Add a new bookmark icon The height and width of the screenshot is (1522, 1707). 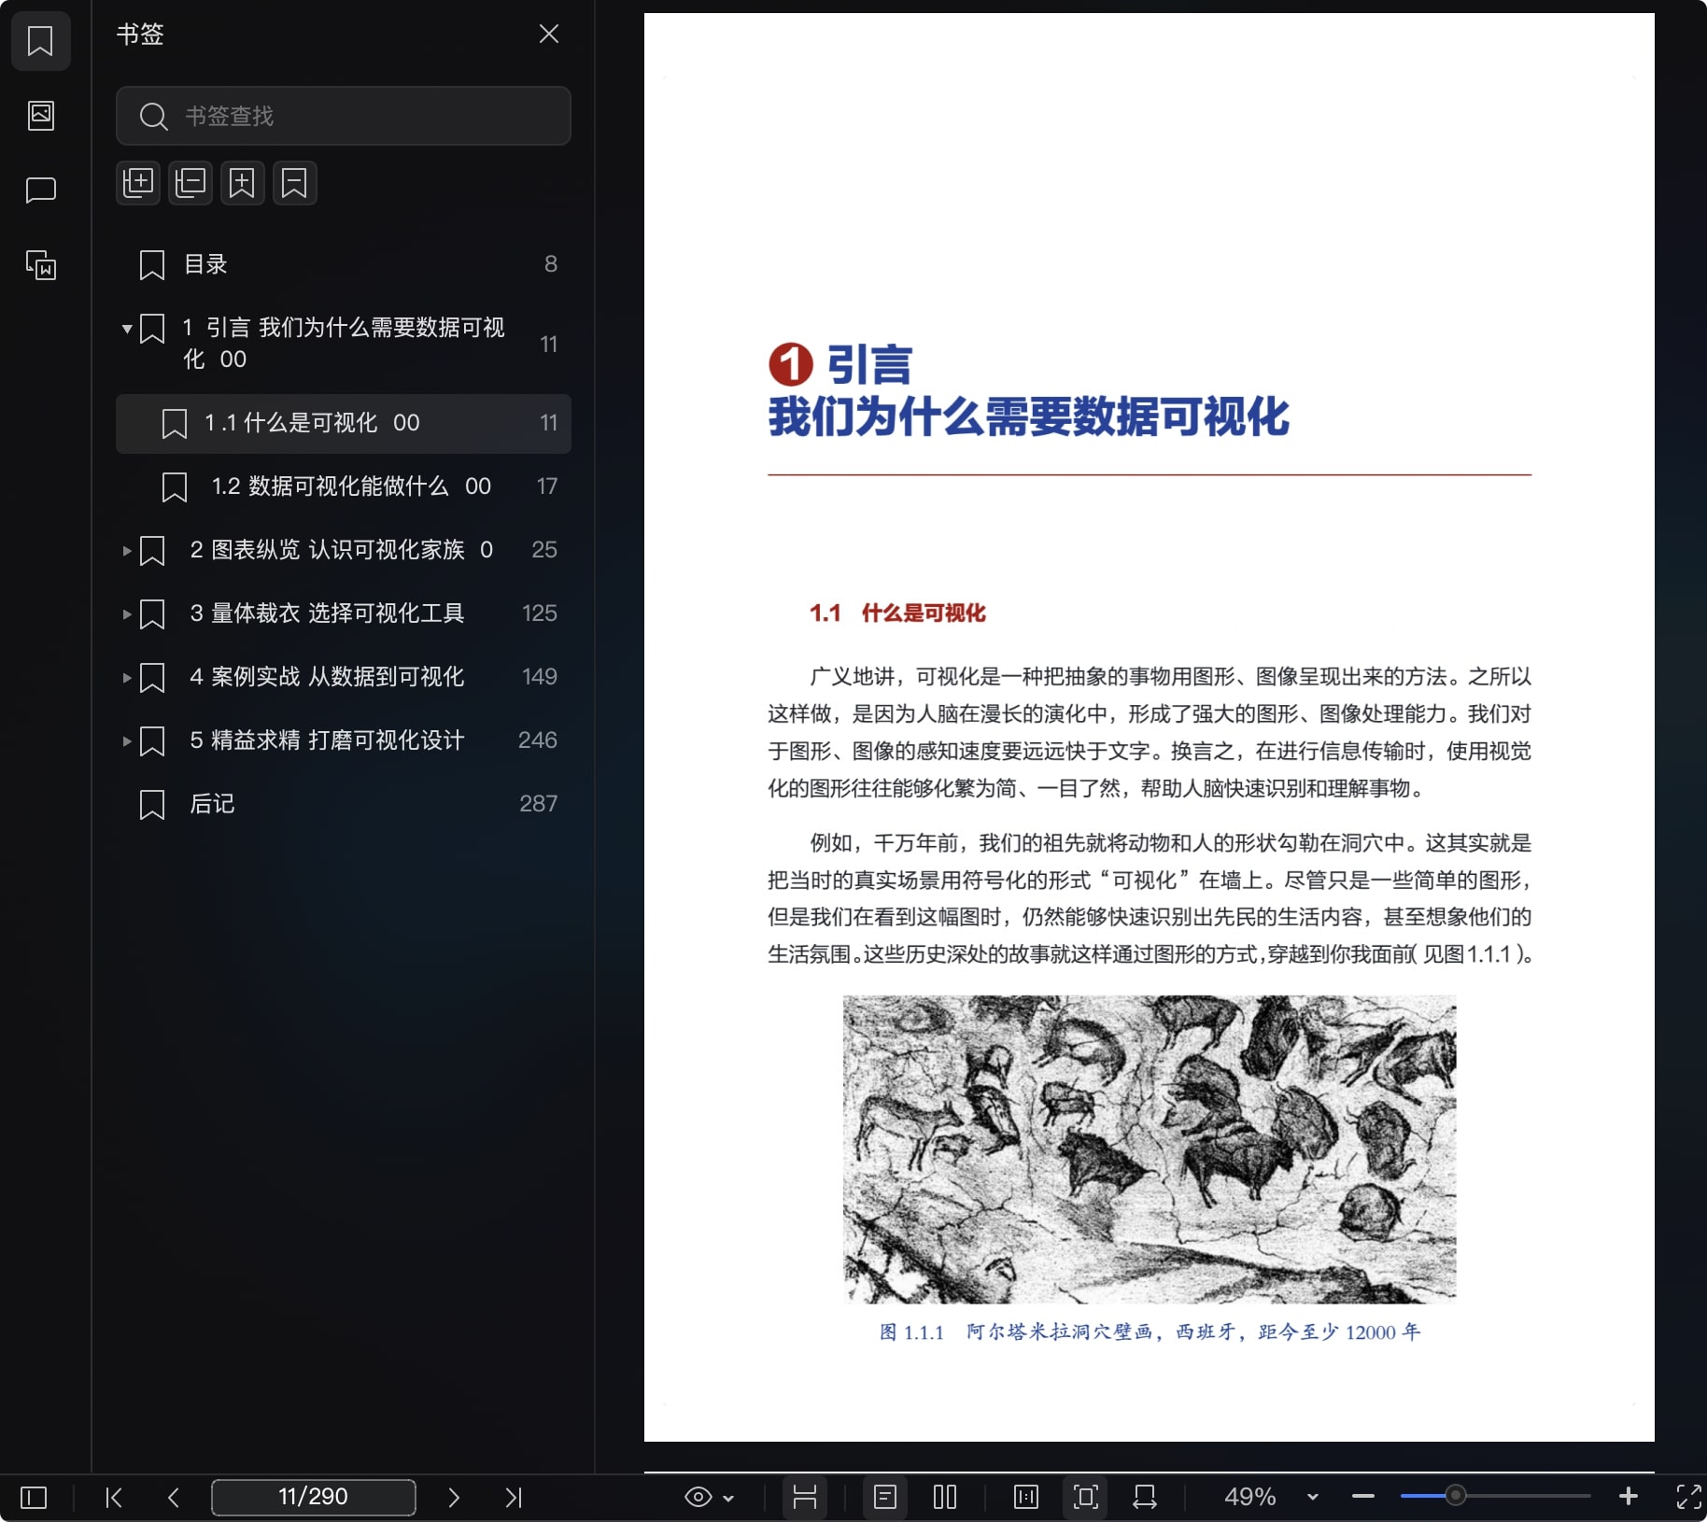(243, 182)
